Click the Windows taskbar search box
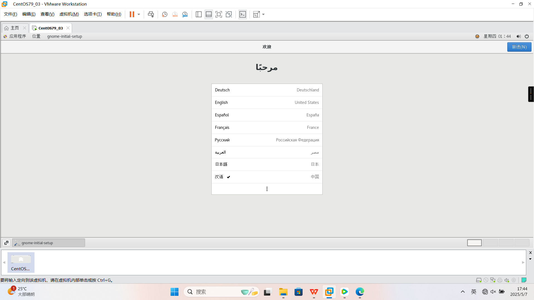534x300 pixels. pos(221,292)
